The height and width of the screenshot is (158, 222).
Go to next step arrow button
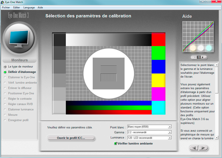(203, 148)
